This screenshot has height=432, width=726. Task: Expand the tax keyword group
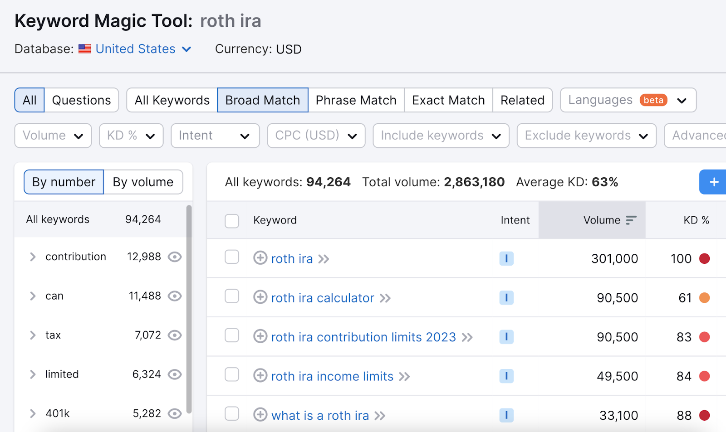point(33,335)
